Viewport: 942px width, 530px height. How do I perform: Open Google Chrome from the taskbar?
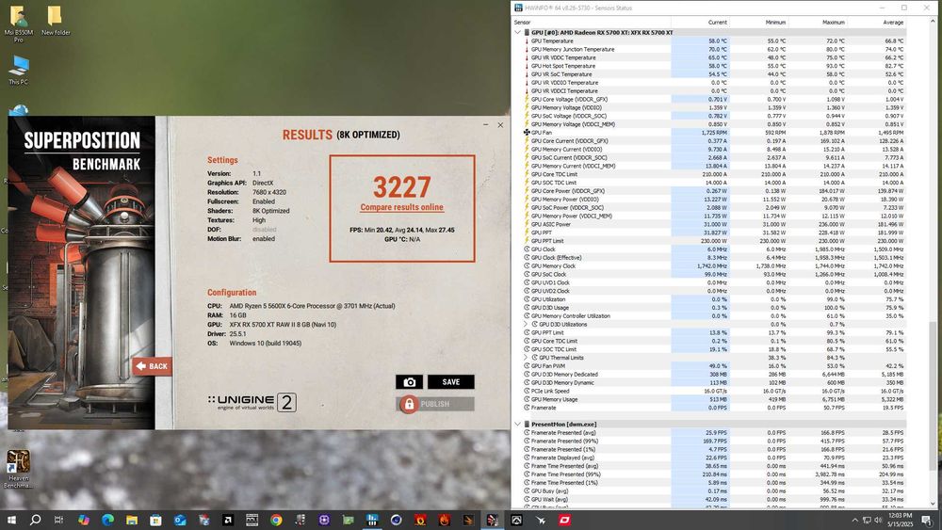276,520
